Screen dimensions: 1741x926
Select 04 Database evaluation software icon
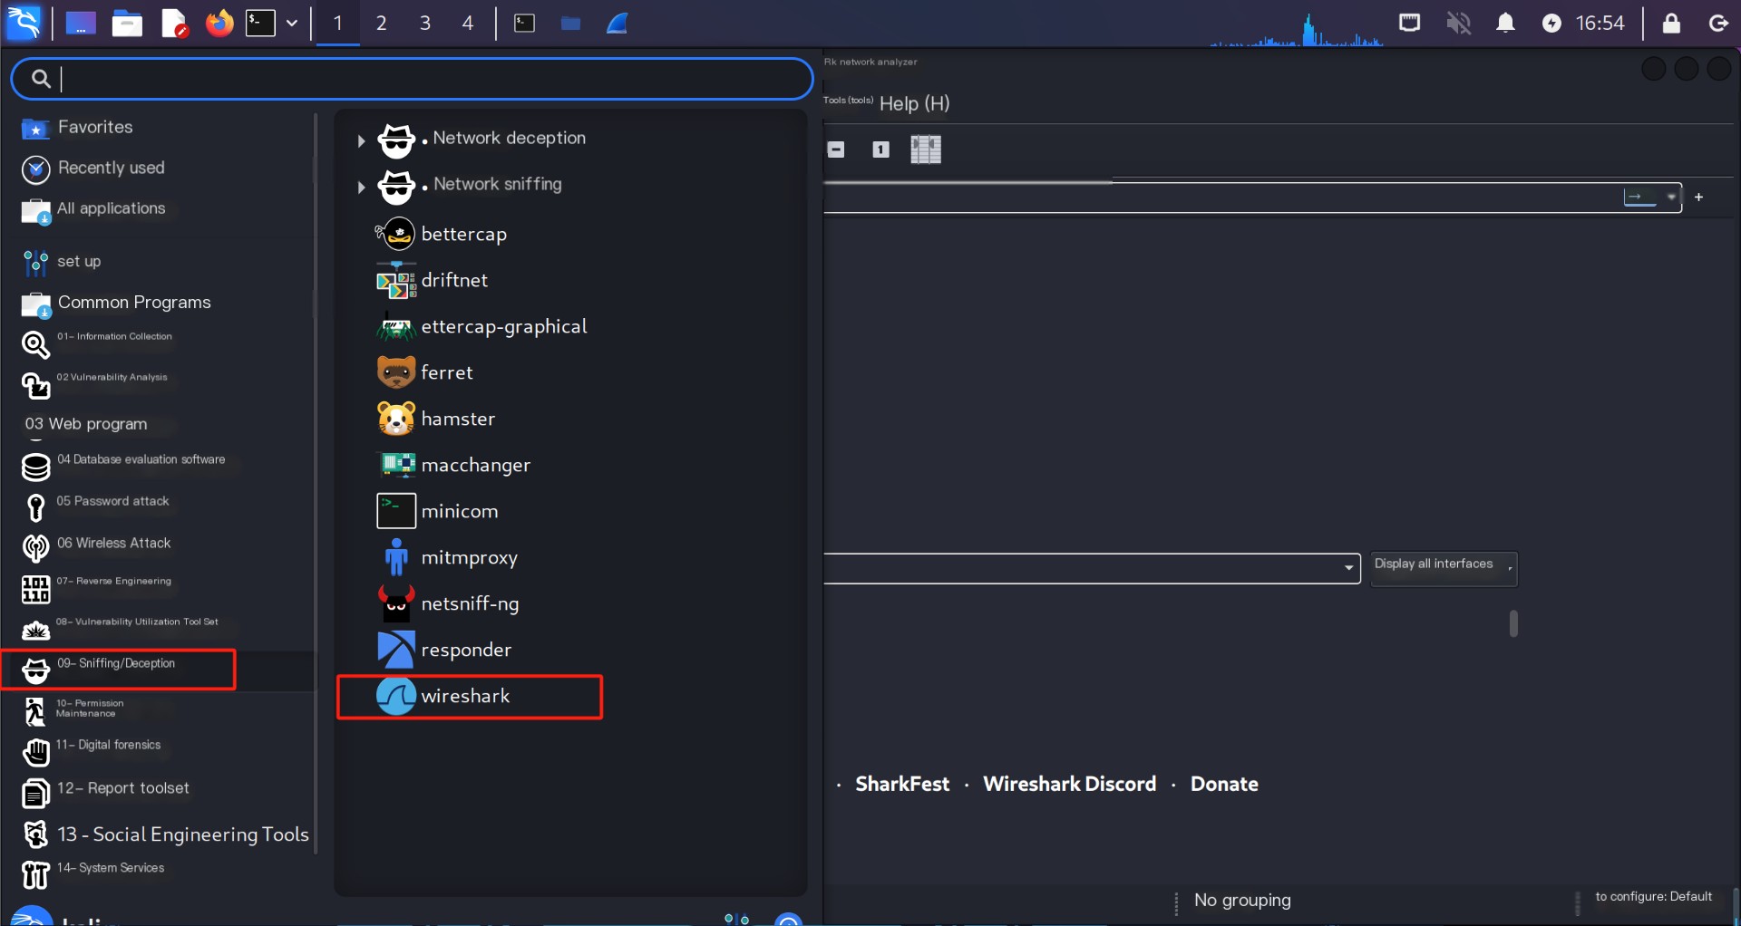35,466
